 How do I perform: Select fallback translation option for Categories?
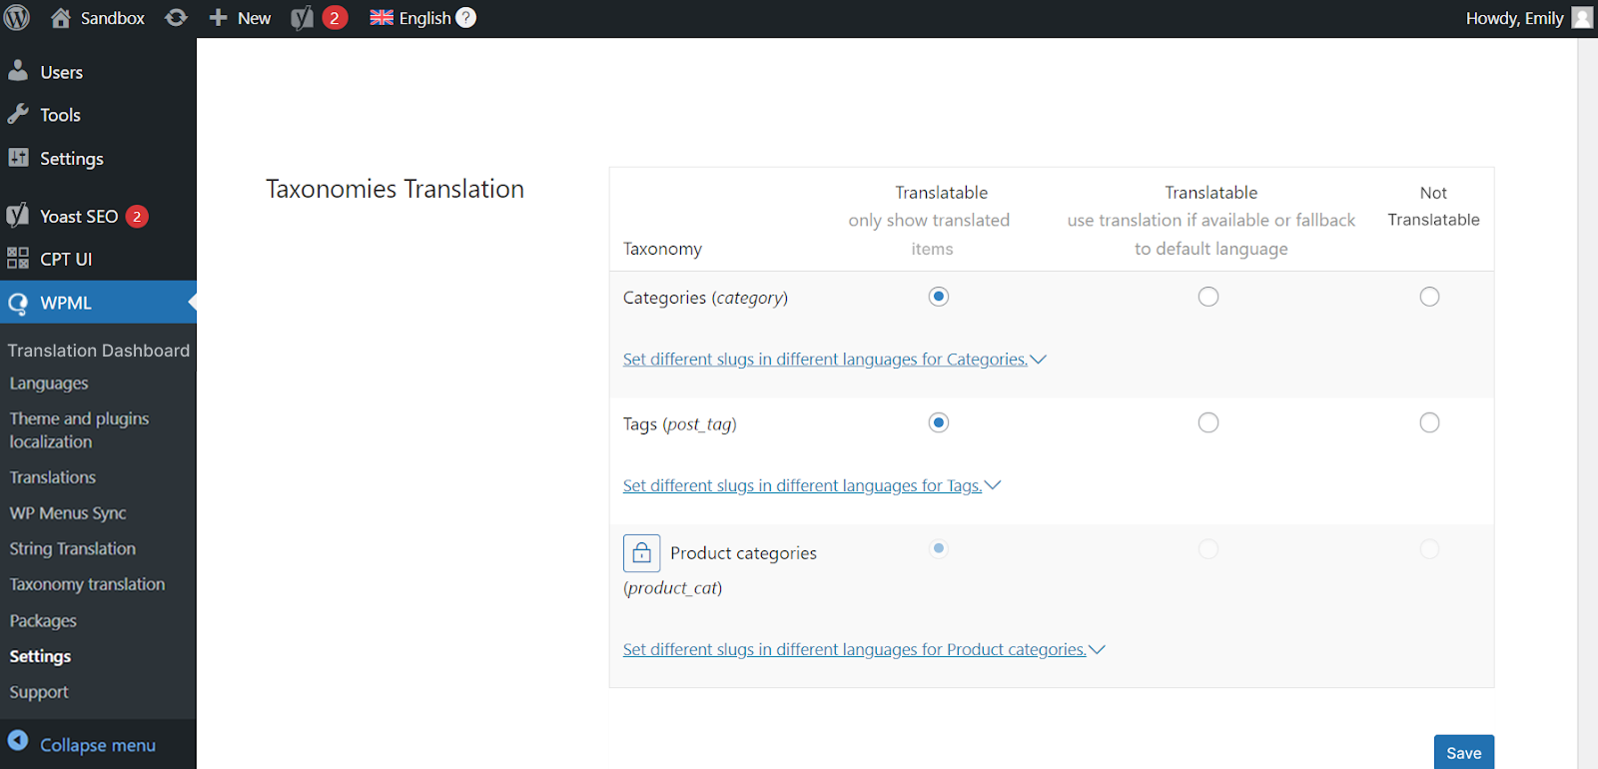[1208, 297]
